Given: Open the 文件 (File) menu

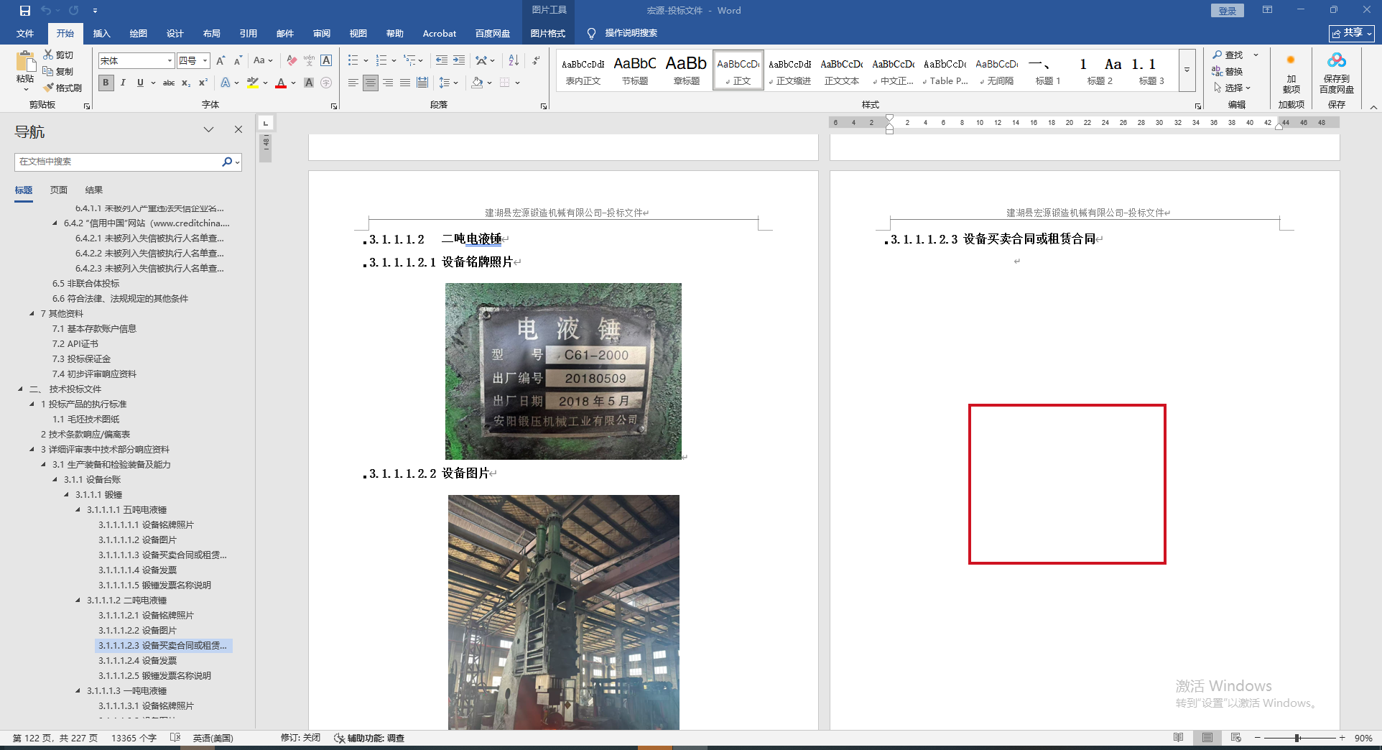Looking at the screenshot, I should 25,33.
